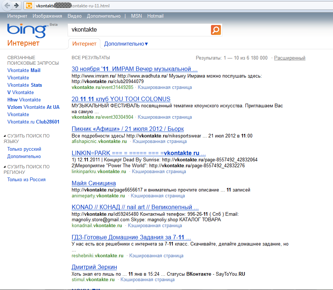Go to Hotmail from the top bar

155,16
